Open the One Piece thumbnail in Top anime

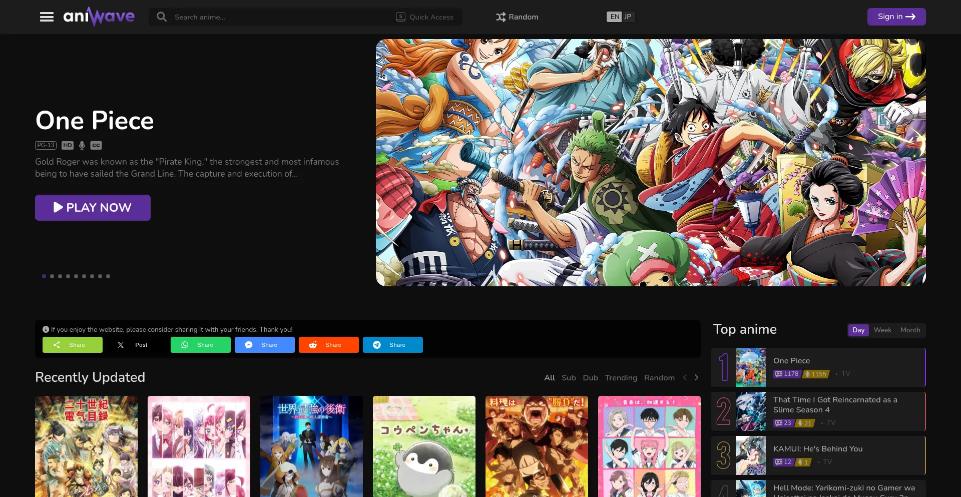coord(751,367)
